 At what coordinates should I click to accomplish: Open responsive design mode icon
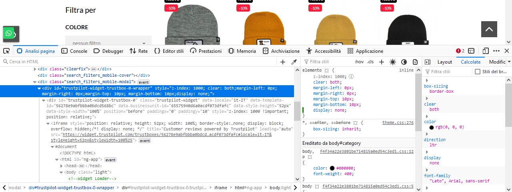[x=486, y=51]
